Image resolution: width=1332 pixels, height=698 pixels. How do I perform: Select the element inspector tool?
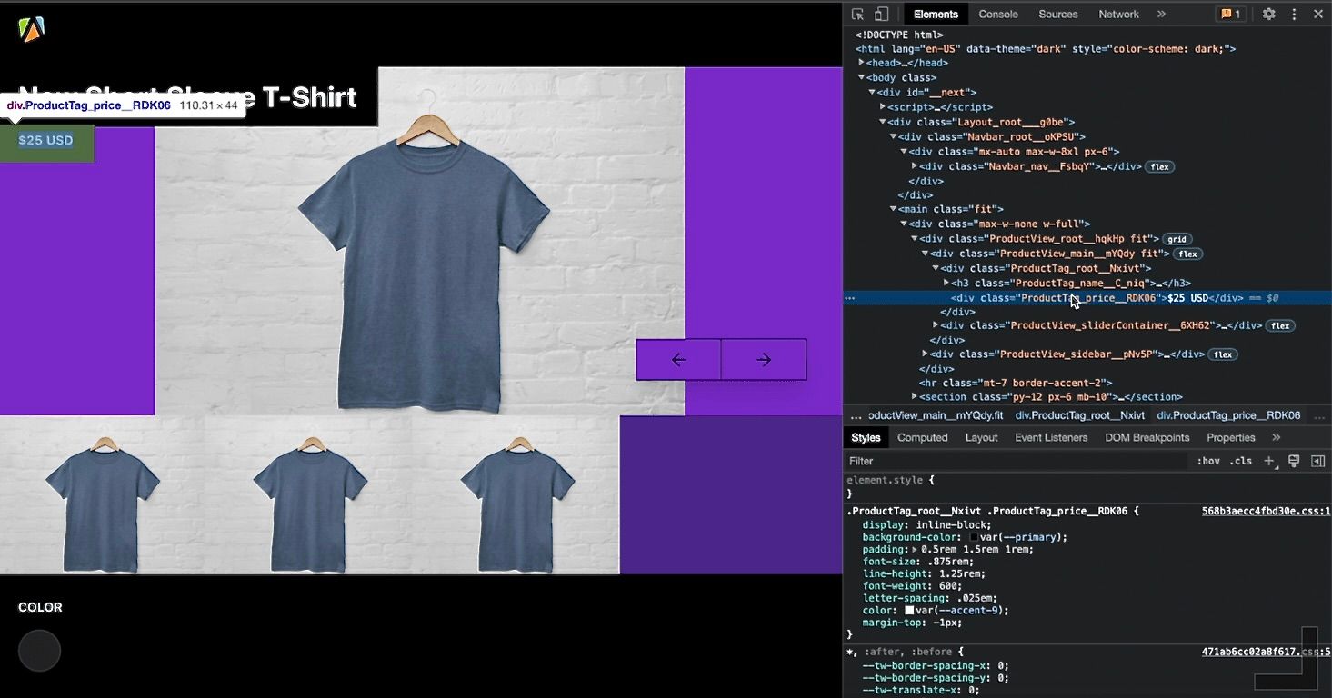(x=856, y=14)
